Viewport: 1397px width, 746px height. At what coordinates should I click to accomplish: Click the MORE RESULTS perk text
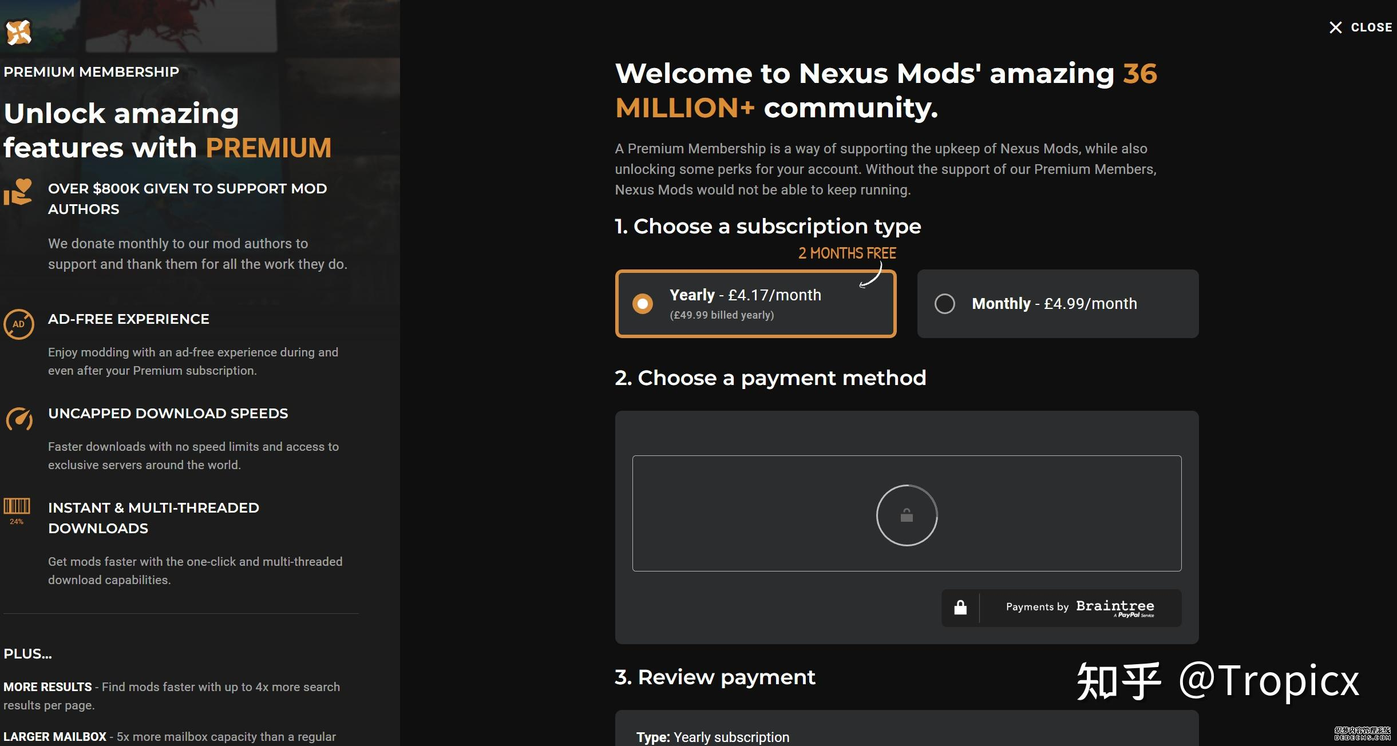pyautogui.click(x=48, y=687)
